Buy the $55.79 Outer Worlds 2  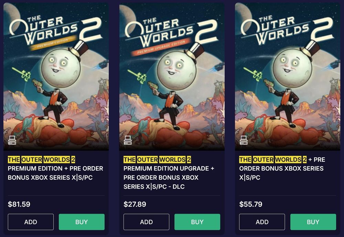pyautogui.click(x=313, y=222)
